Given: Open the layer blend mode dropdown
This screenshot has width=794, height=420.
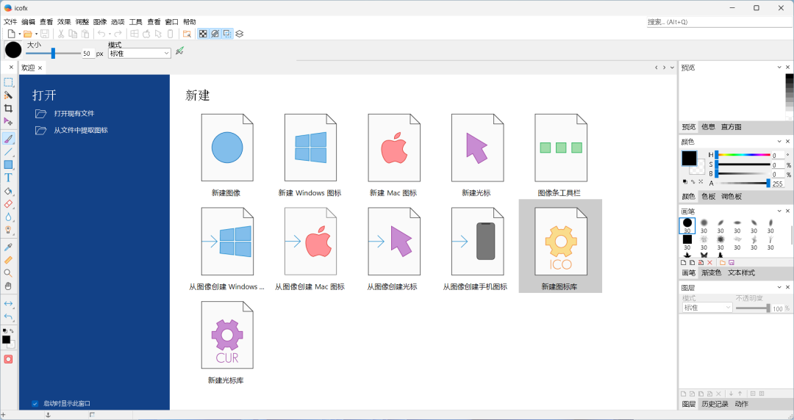Looking at the screenshot, I should click(707, 308).
